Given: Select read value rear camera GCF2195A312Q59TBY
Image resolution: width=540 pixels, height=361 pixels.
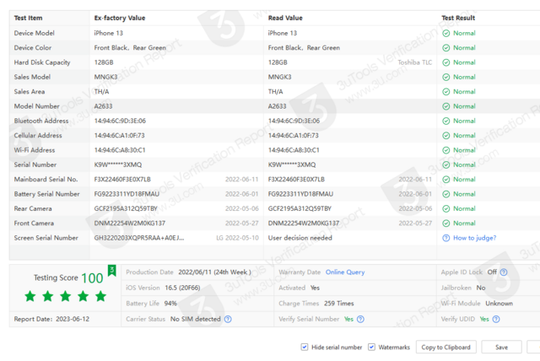Looking at the screenshot, I should [x=300, y=208].
